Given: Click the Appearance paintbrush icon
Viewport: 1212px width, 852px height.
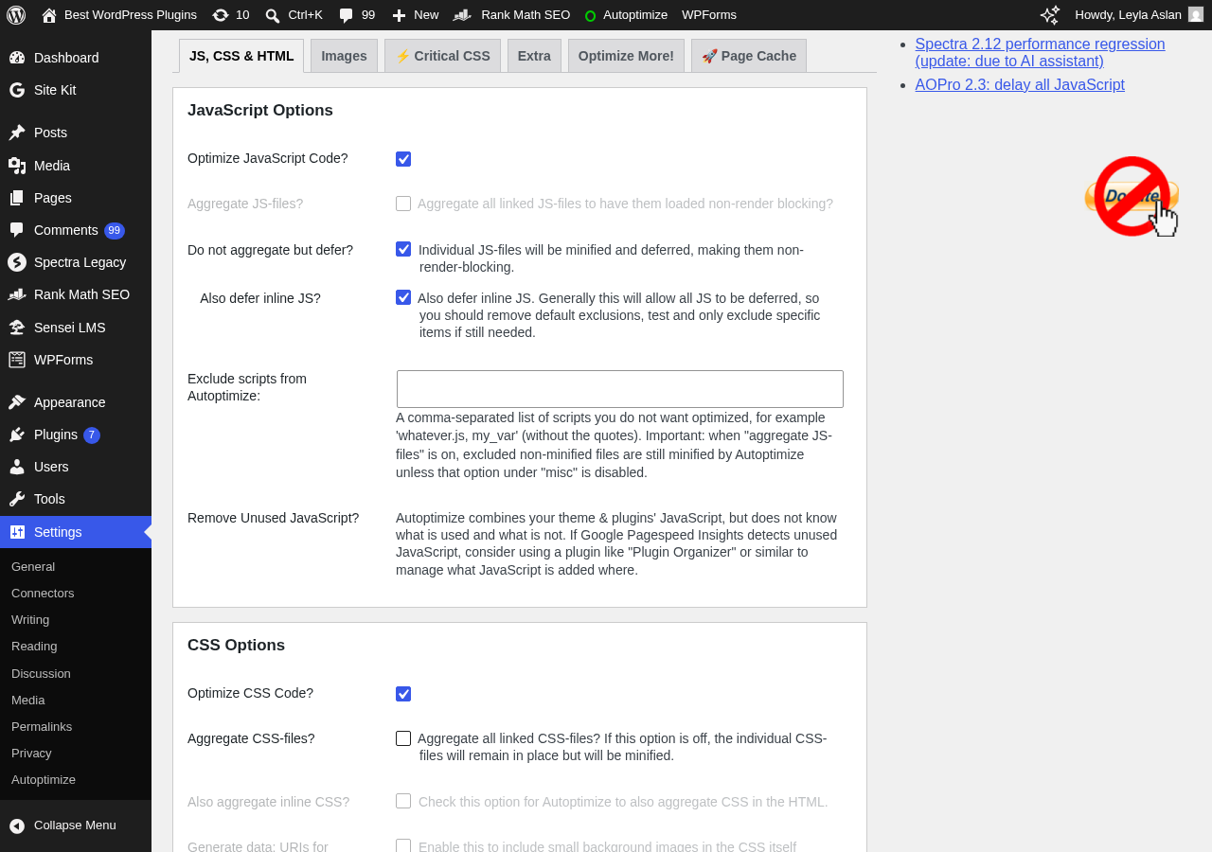Looking at the screenshot, I should [17, 402].
